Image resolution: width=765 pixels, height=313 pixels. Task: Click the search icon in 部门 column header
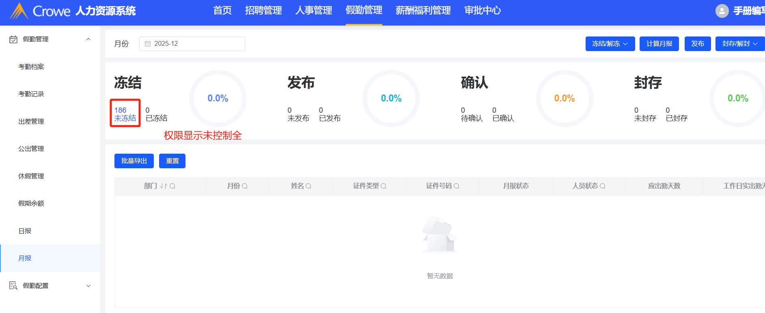[x=172, y=186]
